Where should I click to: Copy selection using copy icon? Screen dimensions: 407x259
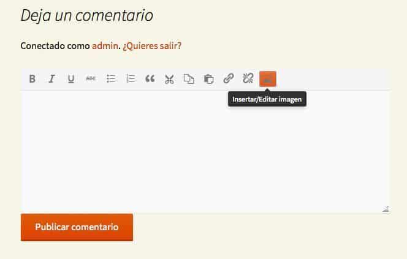pos(189,79)
